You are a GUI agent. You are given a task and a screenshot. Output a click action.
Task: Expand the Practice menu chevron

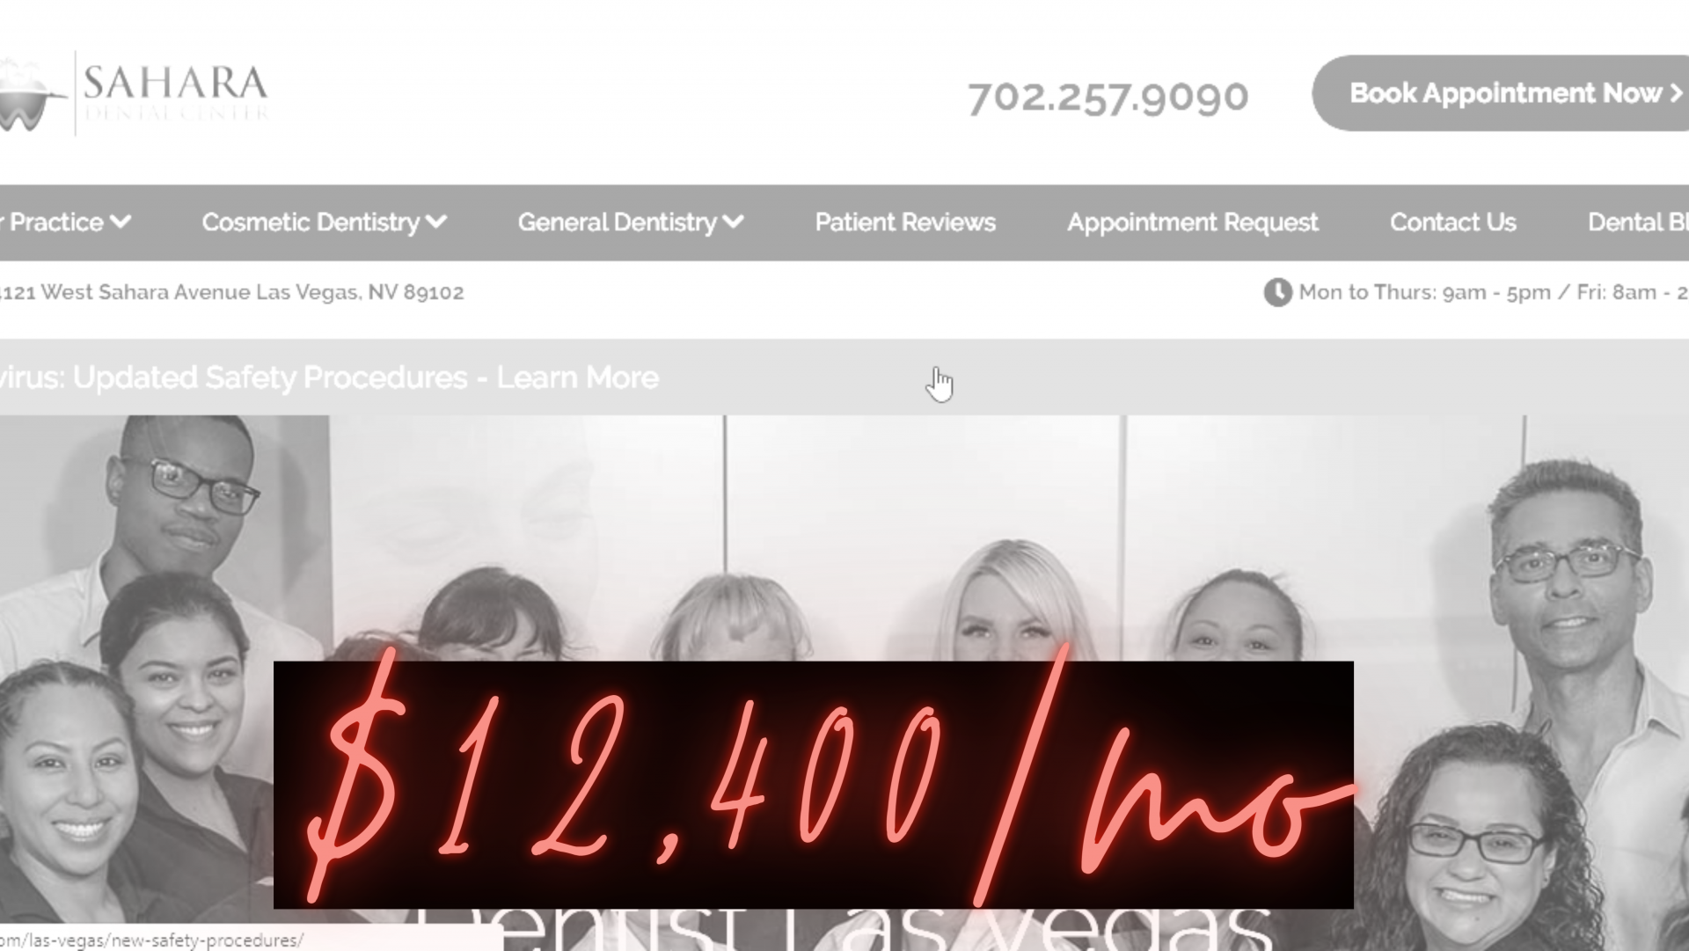pyautogui.click(x=121, y=222)
